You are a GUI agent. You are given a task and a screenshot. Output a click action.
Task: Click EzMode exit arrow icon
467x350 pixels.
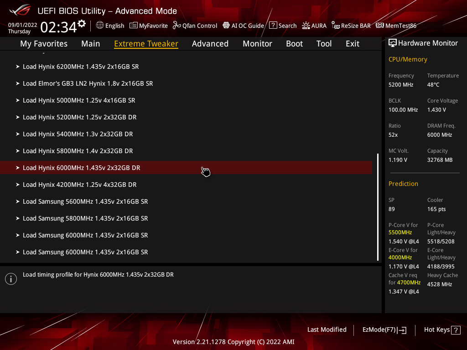point(402,330)
